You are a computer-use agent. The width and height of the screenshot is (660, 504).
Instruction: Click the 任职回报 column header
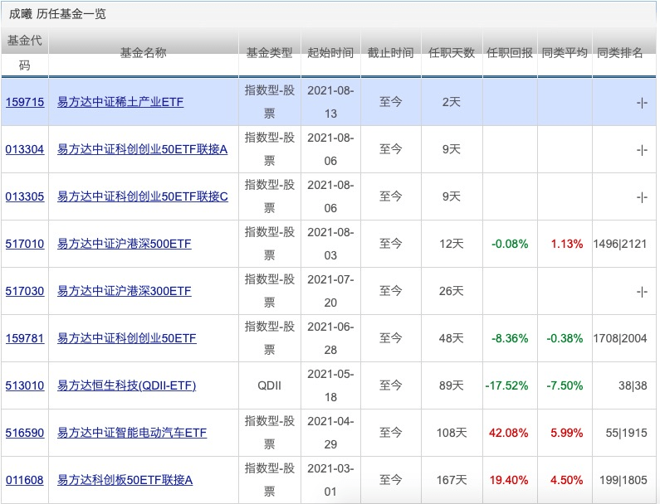coord(510,53)
